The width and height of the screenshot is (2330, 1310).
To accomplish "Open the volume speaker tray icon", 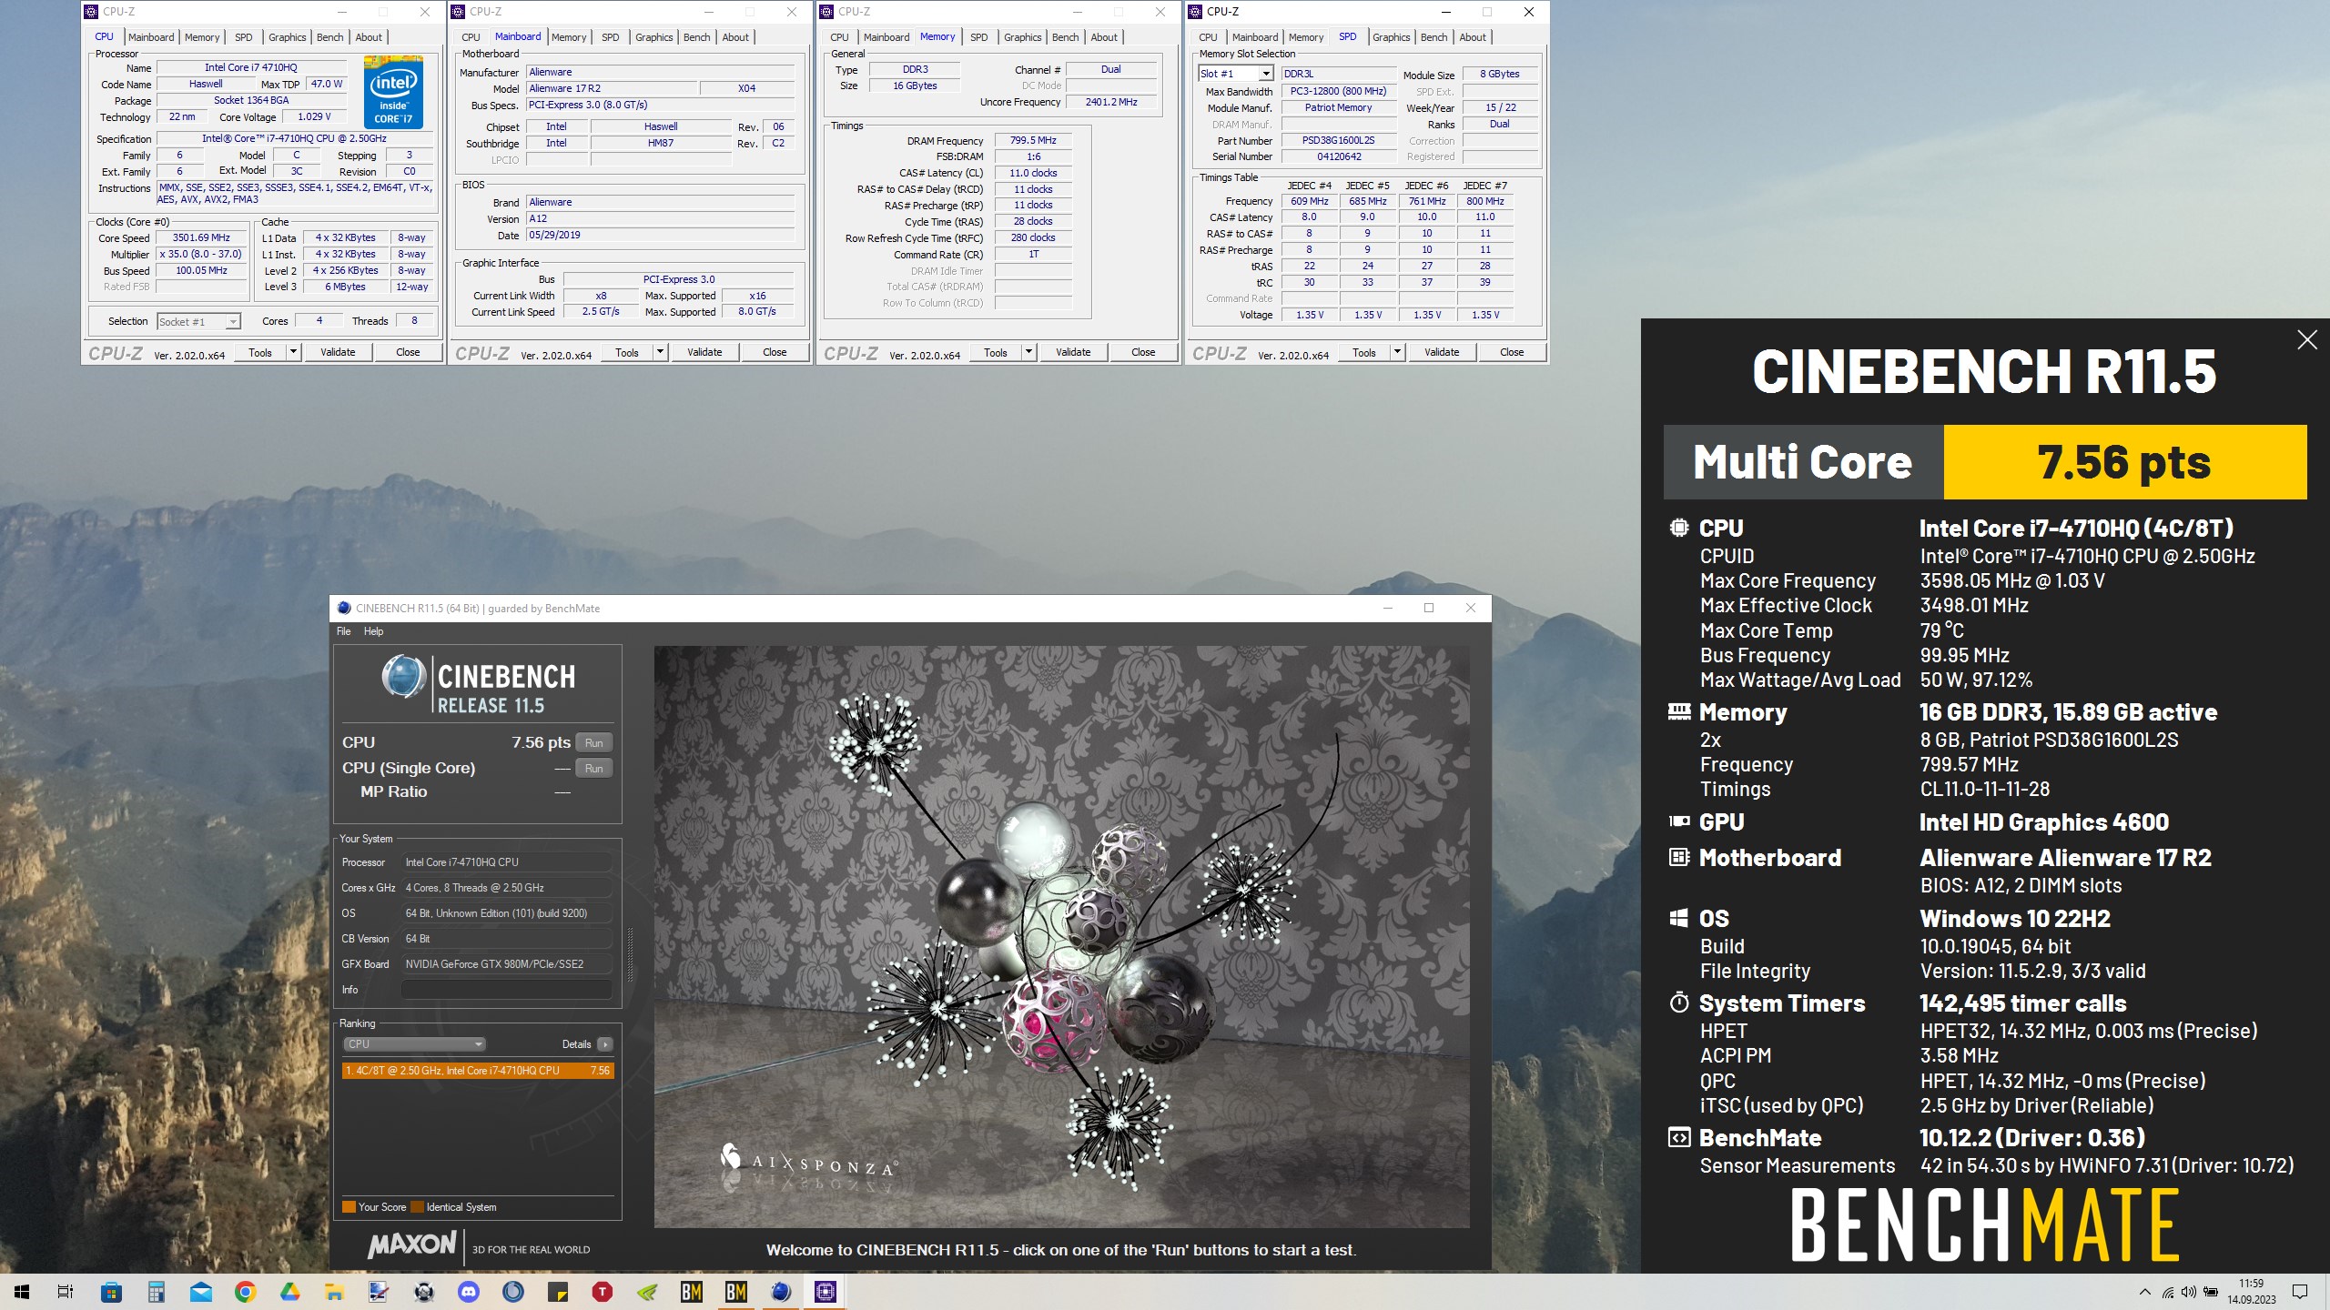I will [2188, 1292].
